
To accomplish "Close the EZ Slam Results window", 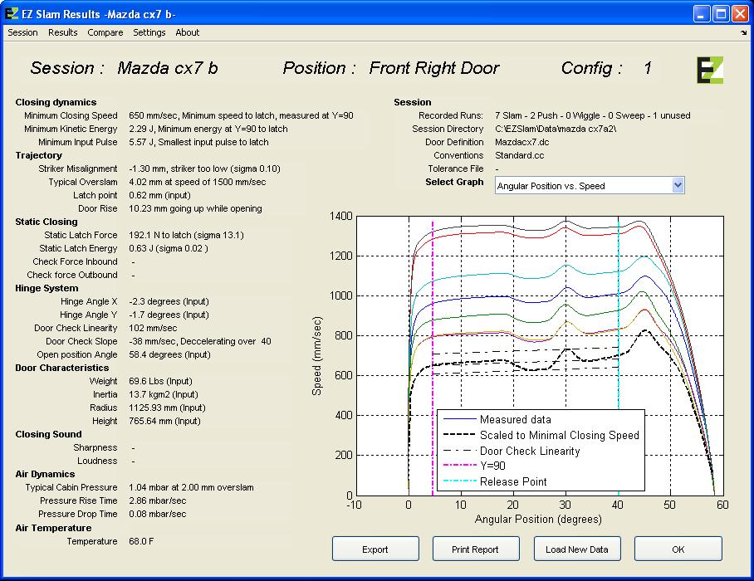I will [x=740, y=14].
